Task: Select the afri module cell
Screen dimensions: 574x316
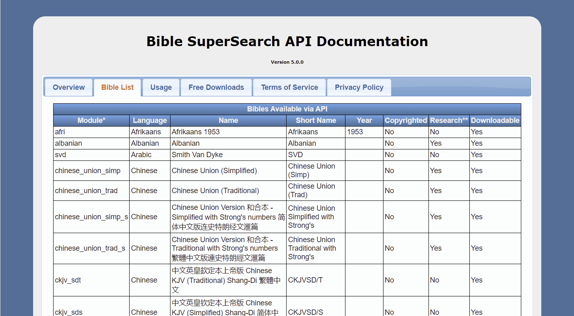Action: click(x=92, y=132)
